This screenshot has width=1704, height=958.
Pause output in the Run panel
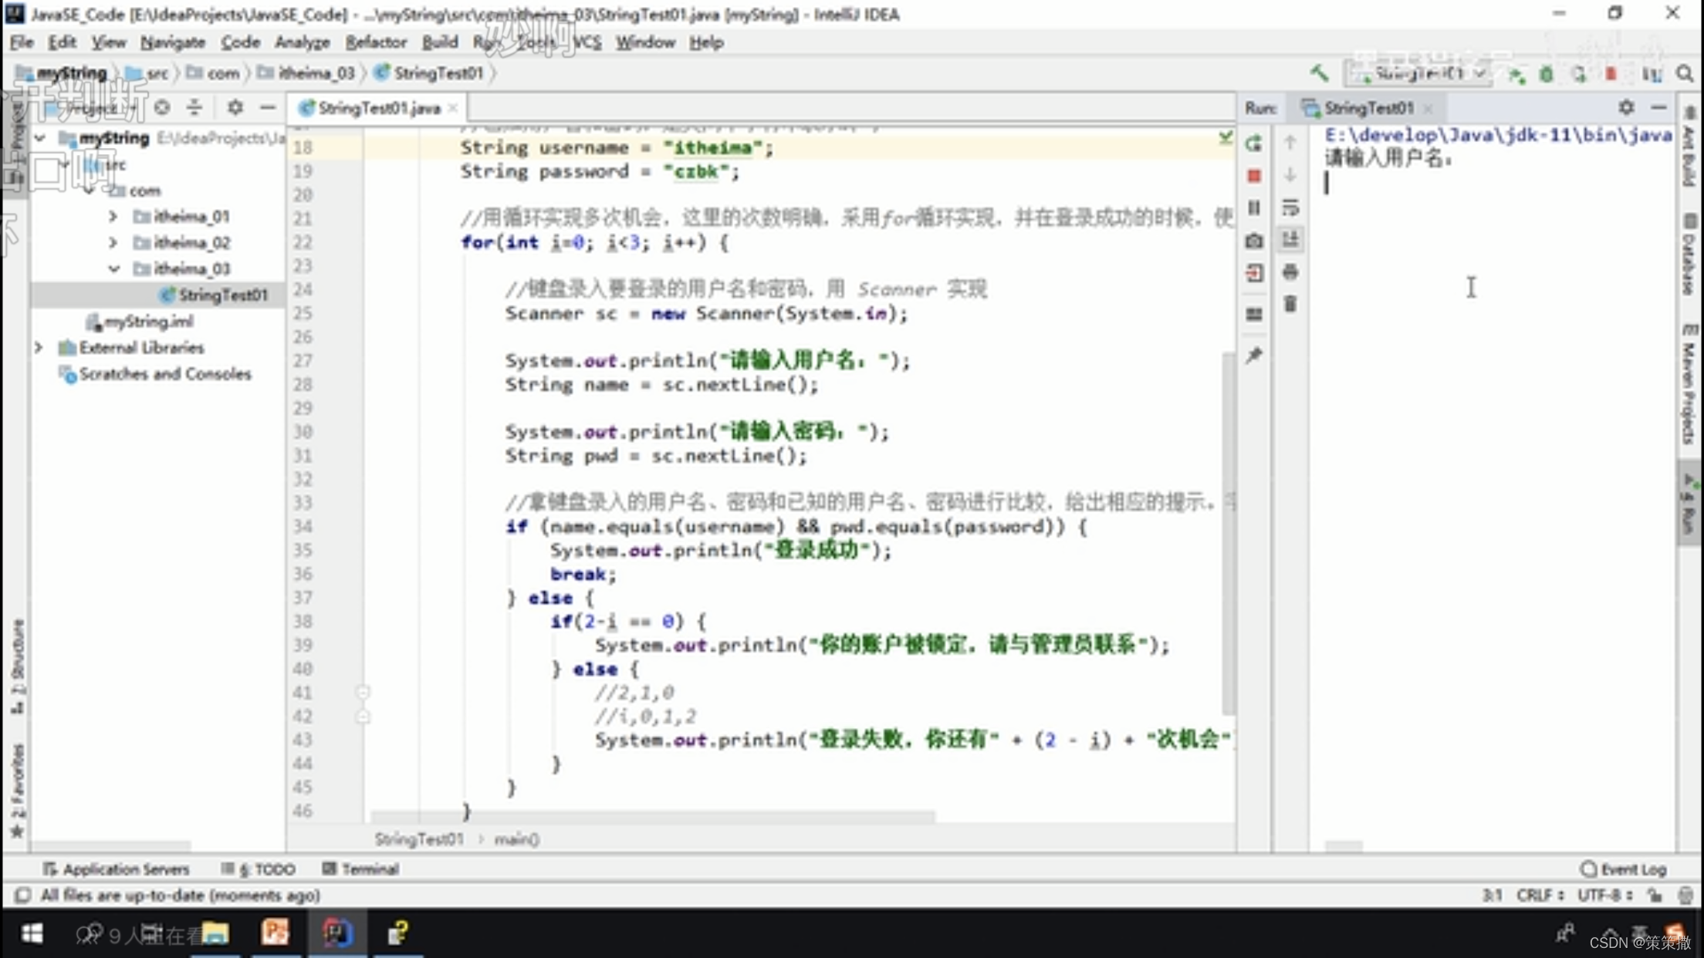(1254, 208)
